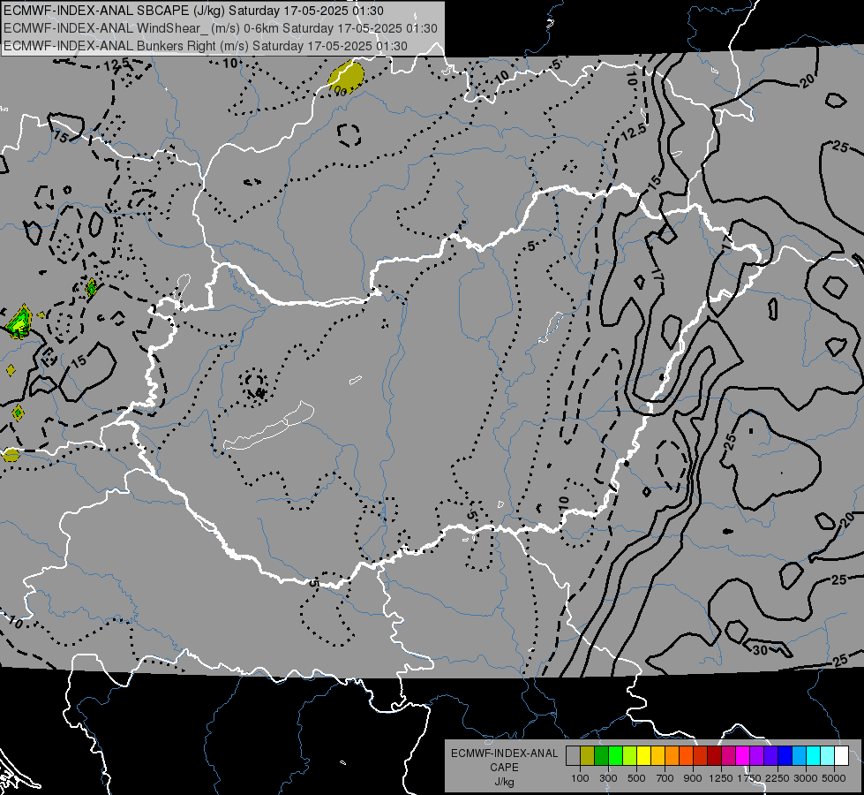The width and height of the screenshot is (864, 795).
Task: Click legend tick label 3000
Action: (x=806, y=778)
